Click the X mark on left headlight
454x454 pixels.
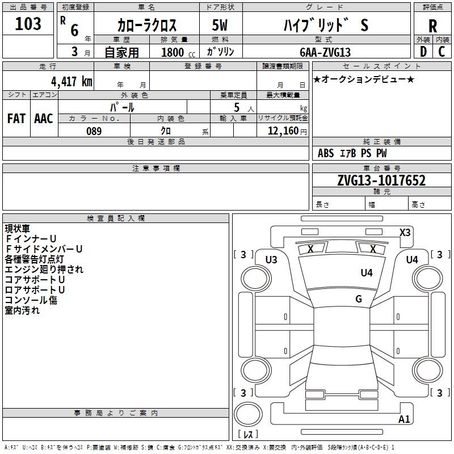click(310, 249)
